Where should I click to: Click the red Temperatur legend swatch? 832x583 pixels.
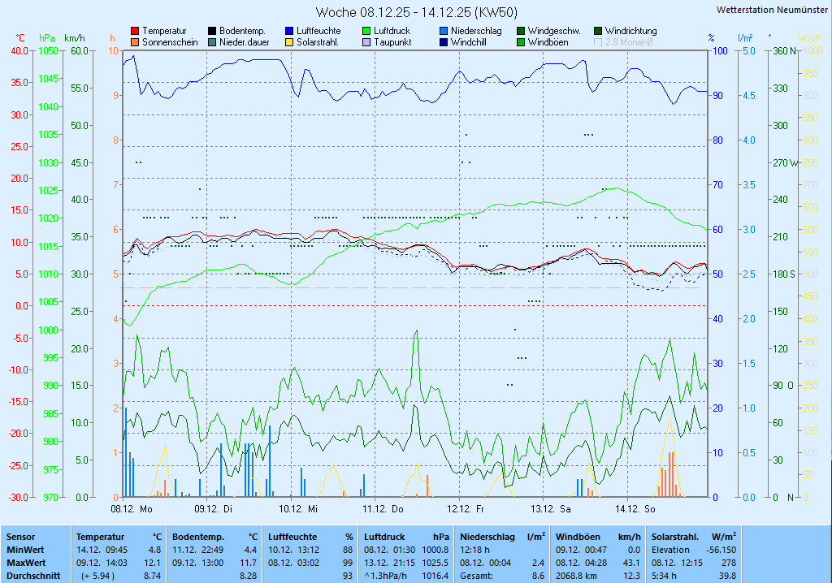click(x=135, y=31)
